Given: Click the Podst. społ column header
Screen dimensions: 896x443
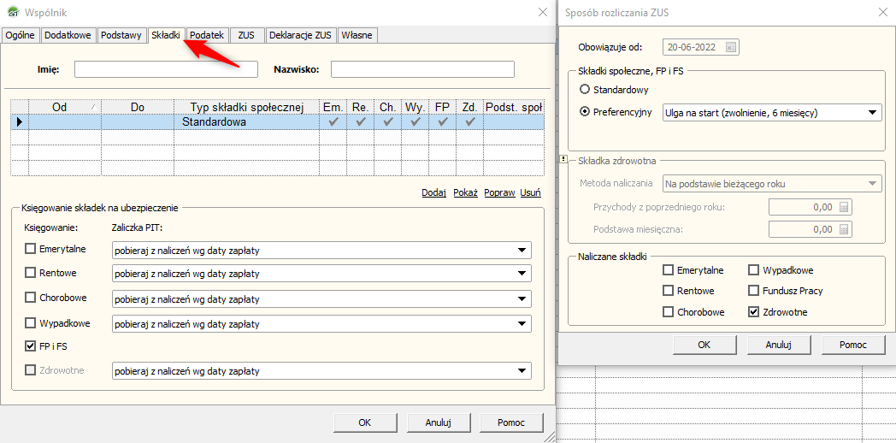Looking at the screenshot, I should coord(514,107).
